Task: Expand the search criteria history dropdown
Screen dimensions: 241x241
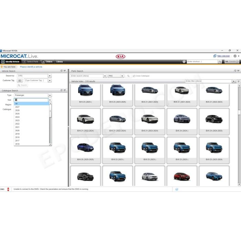Action: point(105,76)
